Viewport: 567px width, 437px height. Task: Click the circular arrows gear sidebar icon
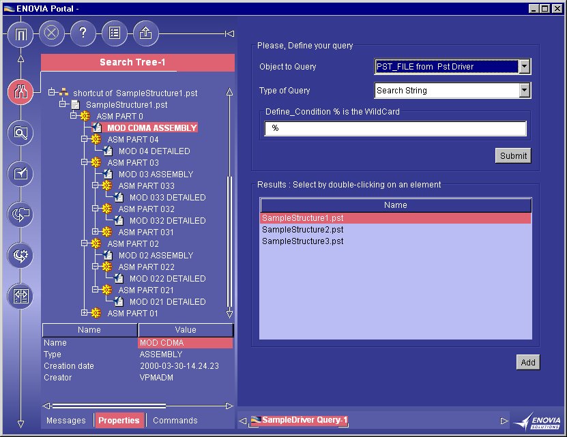pyautogui.click(x=20, y=255)
